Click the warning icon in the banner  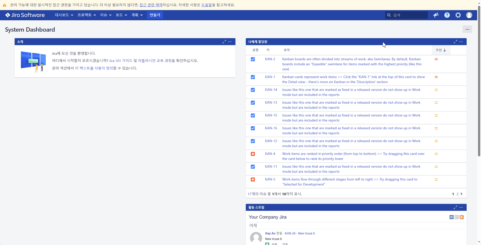pos(4,5)
